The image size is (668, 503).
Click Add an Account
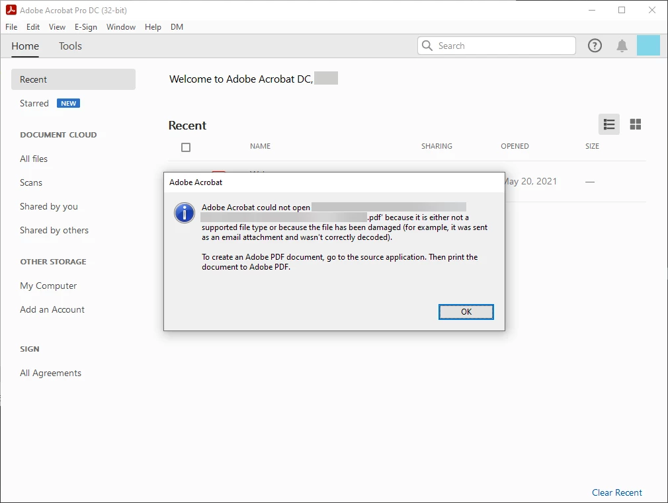pos(52,309)
